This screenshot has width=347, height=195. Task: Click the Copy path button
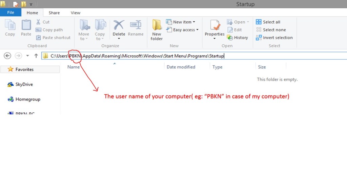click(x=49, y=30)
